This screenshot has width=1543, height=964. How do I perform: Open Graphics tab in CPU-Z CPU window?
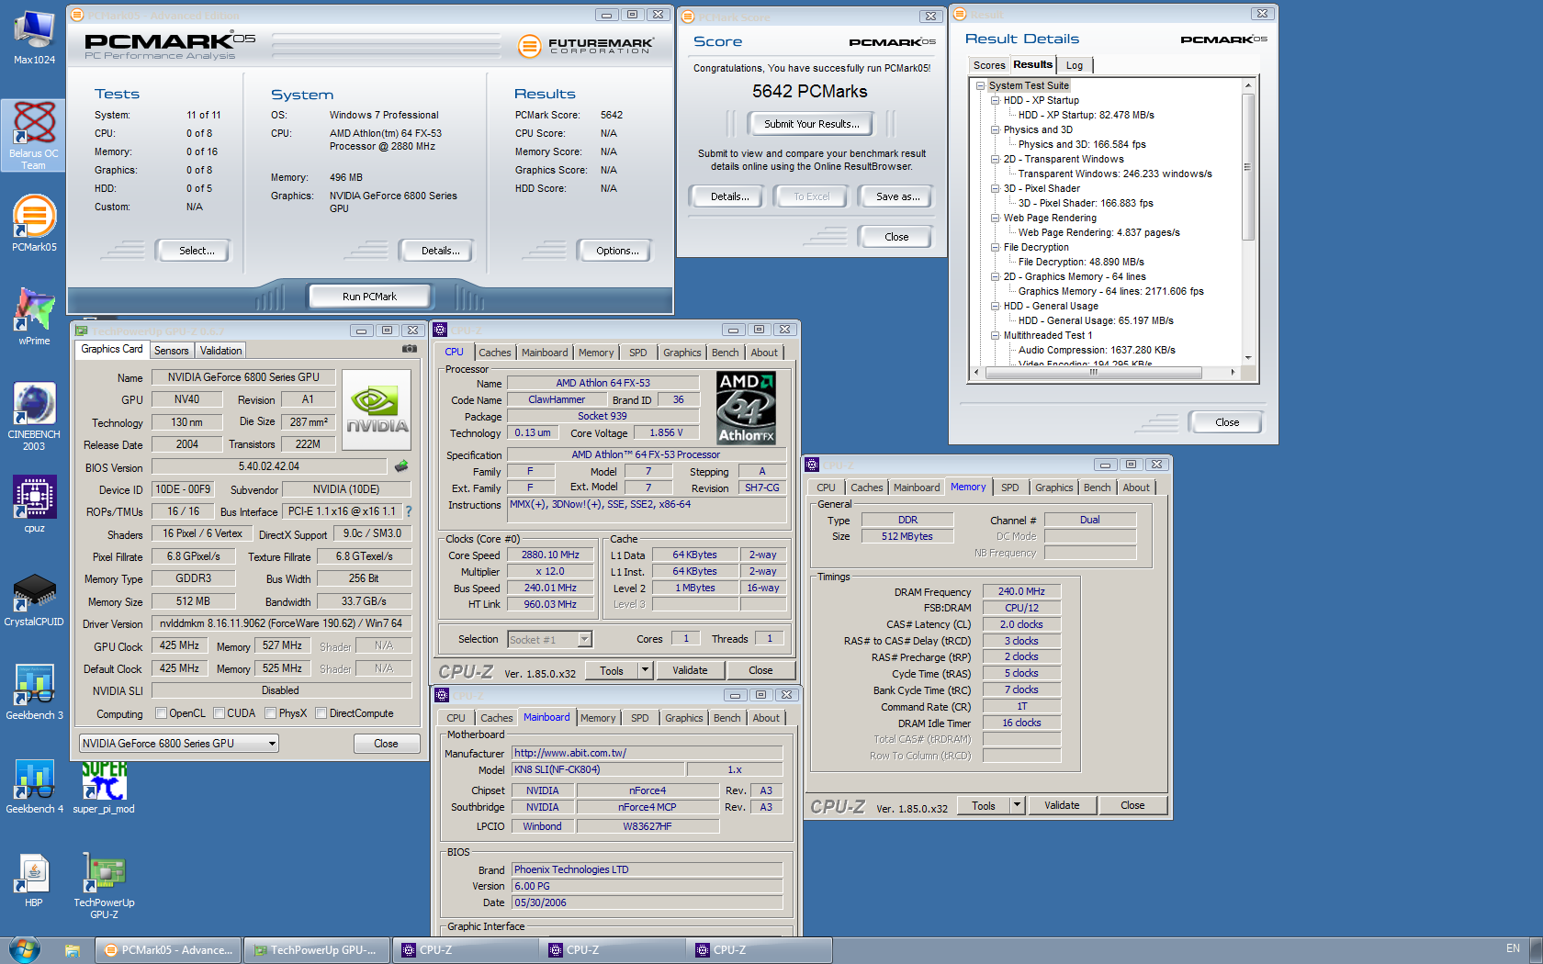681,353
